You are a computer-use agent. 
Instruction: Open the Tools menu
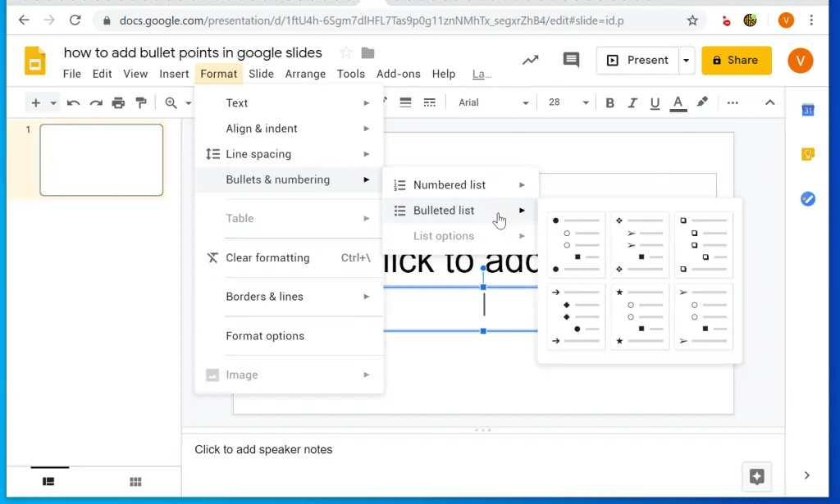350,74
